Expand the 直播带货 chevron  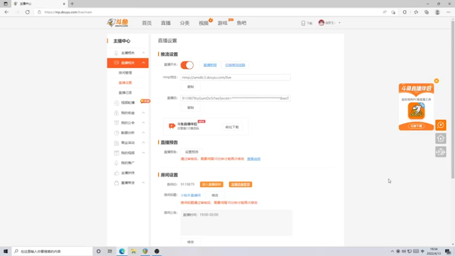(x=143, y=183)
